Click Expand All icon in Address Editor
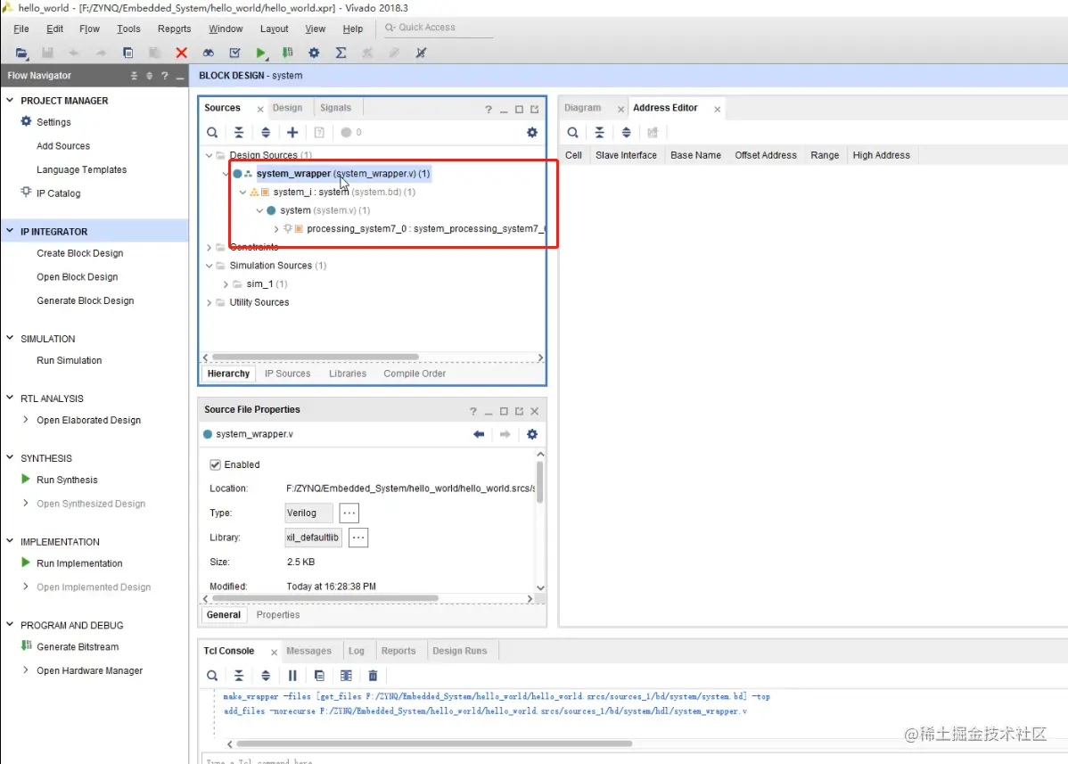Viewport: 1068px width, 764px height. click(626, 133)
